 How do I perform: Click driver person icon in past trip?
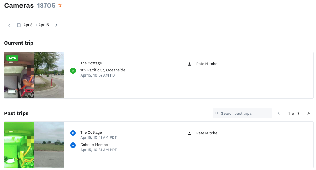click(190, 133)
